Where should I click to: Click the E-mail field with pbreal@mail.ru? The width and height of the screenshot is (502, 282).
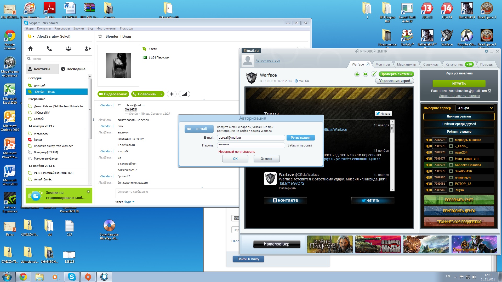point(251,138)
